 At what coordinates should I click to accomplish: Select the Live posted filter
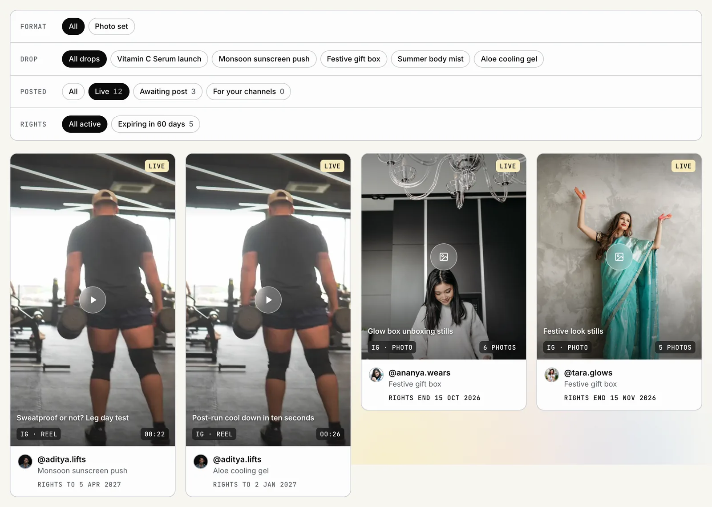tap(109, 91)
